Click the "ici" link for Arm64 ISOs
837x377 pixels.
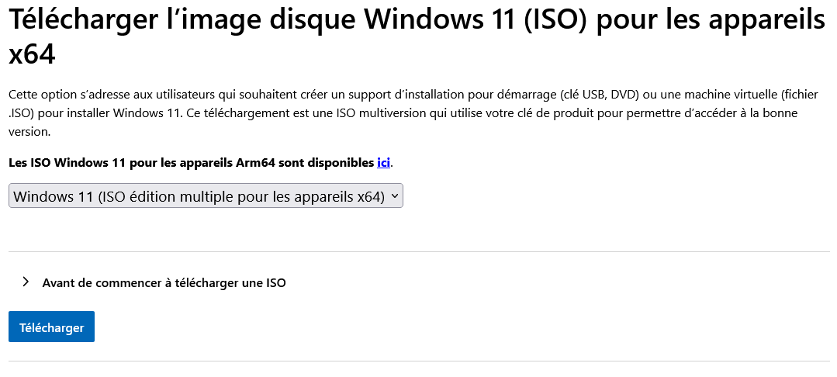383,163
